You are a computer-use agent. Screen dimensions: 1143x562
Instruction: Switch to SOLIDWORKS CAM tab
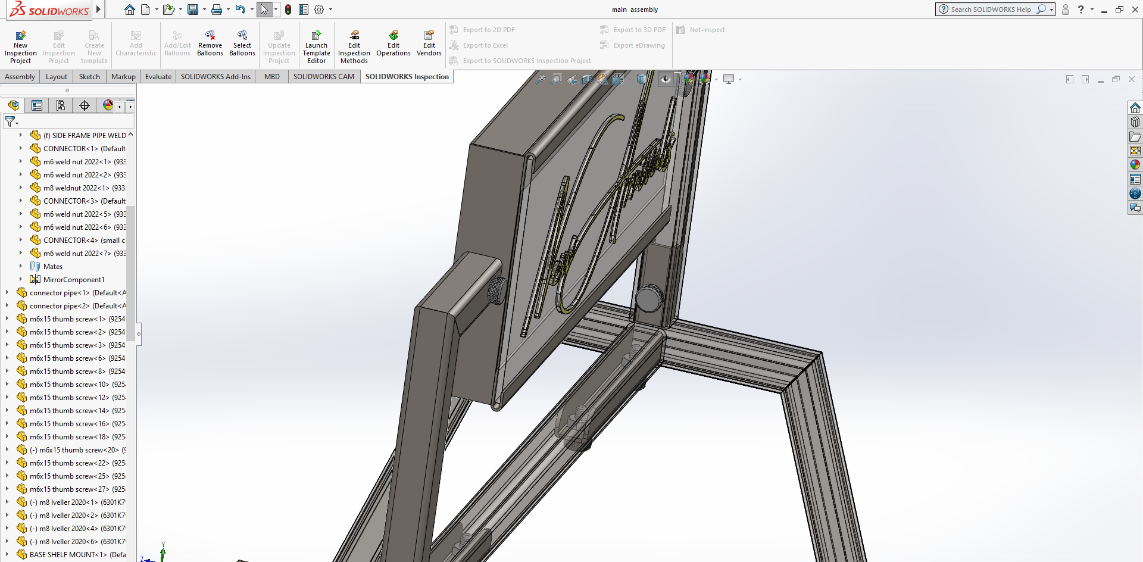click(x=324, y=77)
